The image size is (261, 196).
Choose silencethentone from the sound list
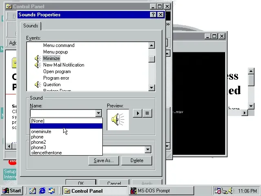(66, 153)
